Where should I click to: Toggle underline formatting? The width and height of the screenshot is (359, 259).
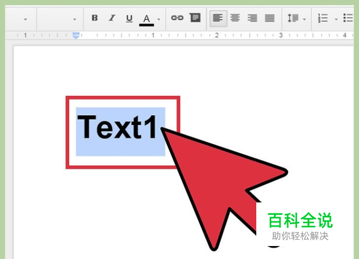[x=129, y=18]
